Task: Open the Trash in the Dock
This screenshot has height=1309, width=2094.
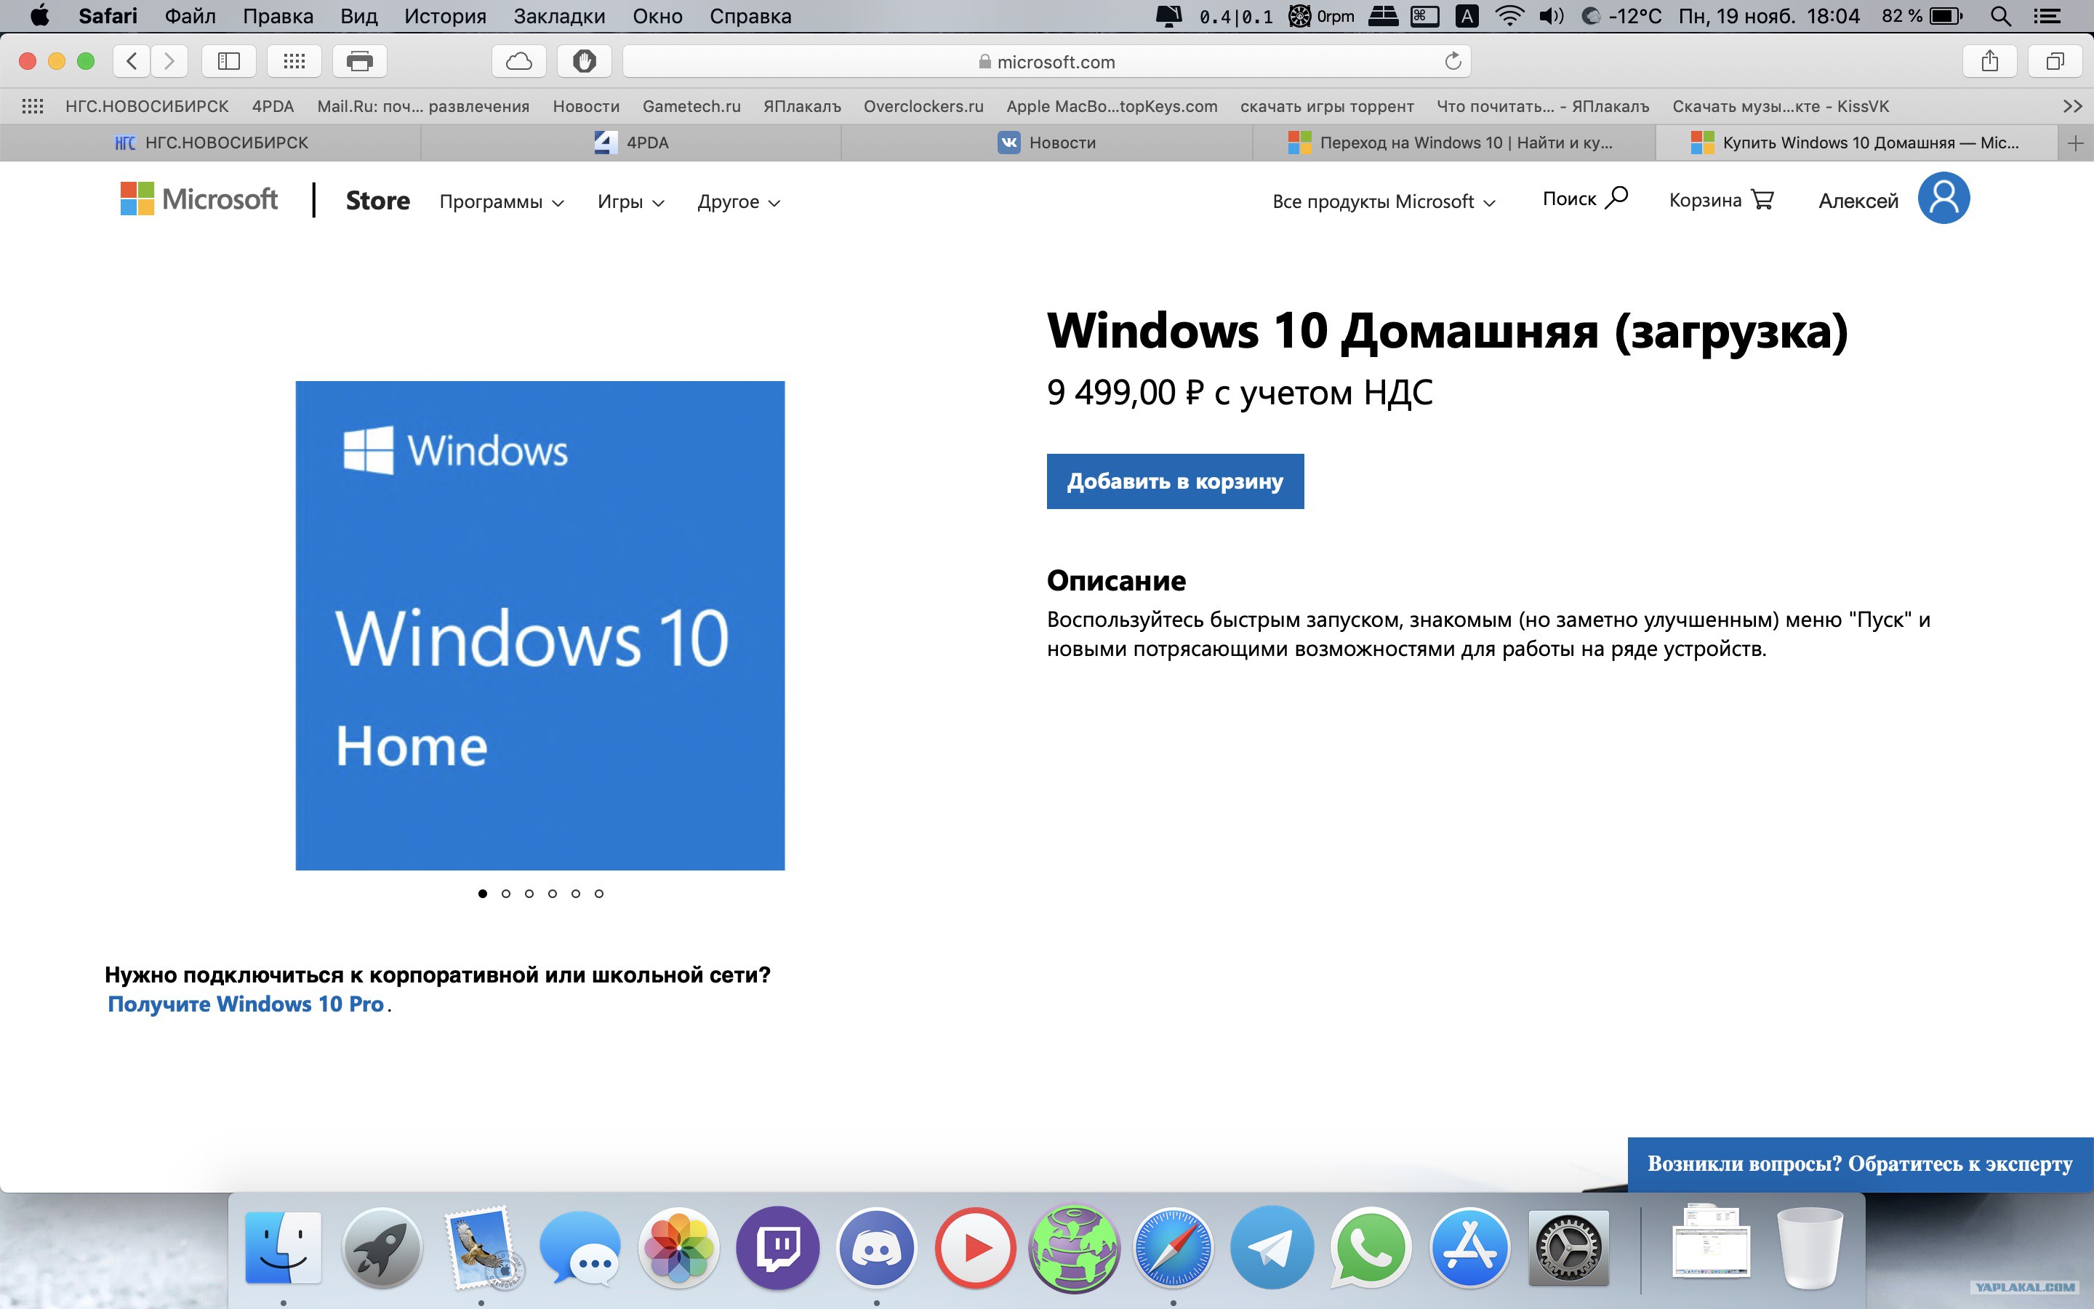Action: pos(1809,1247)
